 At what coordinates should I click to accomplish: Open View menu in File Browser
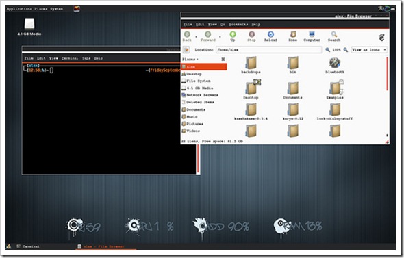click(212, 24)
